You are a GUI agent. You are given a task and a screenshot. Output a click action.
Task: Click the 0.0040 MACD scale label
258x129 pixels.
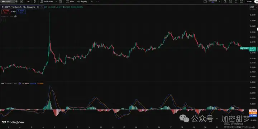coord(253,88)
